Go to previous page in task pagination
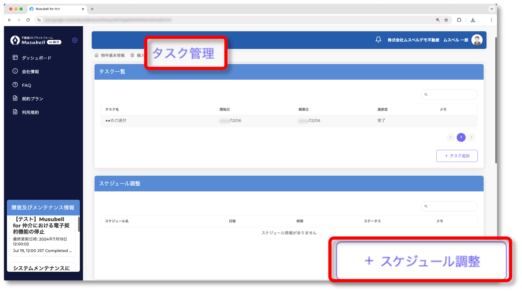 click(450, 137)
